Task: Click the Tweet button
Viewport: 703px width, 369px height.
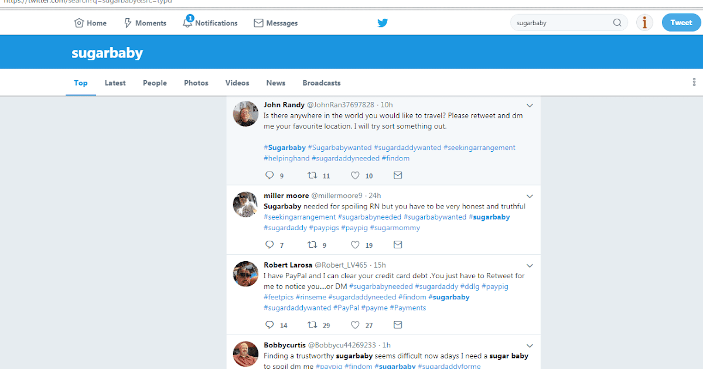Action: [x=681, y=23]
